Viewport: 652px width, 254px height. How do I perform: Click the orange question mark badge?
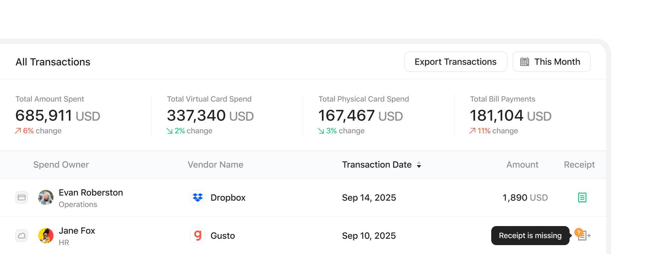pyautogui.click(x=578, y=232)
